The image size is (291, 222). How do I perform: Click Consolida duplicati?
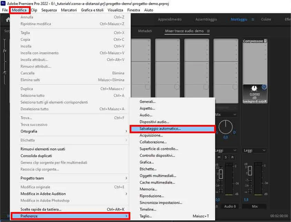(70, 156)
